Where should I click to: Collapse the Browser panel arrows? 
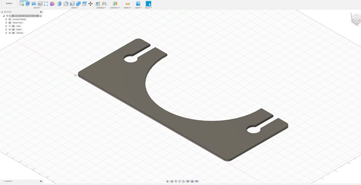coord(2,12)
